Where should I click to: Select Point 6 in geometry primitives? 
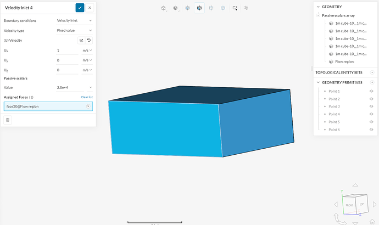pyautogui.click(x=334, y=130)
